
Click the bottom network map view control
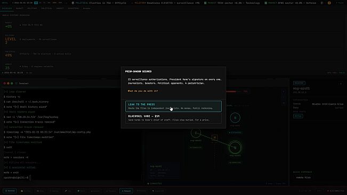coord(284,103)
